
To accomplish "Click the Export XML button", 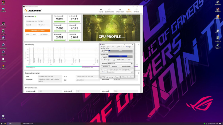I will (44, 34).
